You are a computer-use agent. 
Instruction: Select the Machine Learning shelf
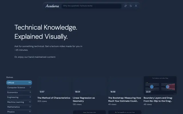19,102
